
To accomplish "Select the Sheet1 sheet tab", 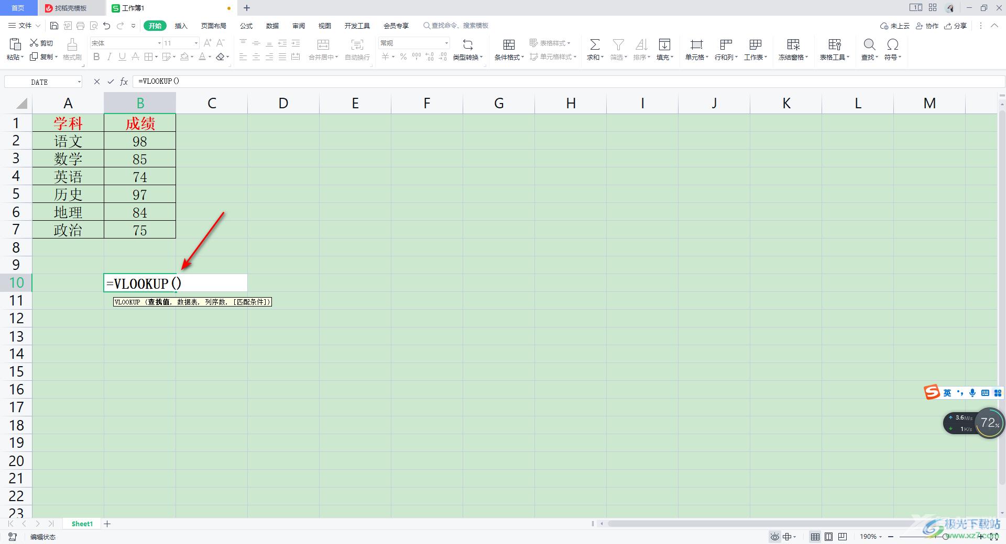I will (x=82, y=524).
